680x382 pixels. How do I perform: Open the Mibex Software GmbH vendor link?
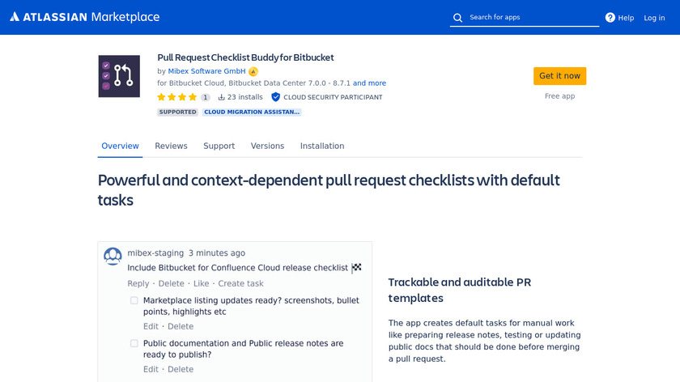pos(206,71)
